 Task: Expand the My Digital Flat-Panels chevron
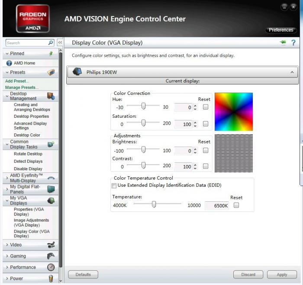7,189
